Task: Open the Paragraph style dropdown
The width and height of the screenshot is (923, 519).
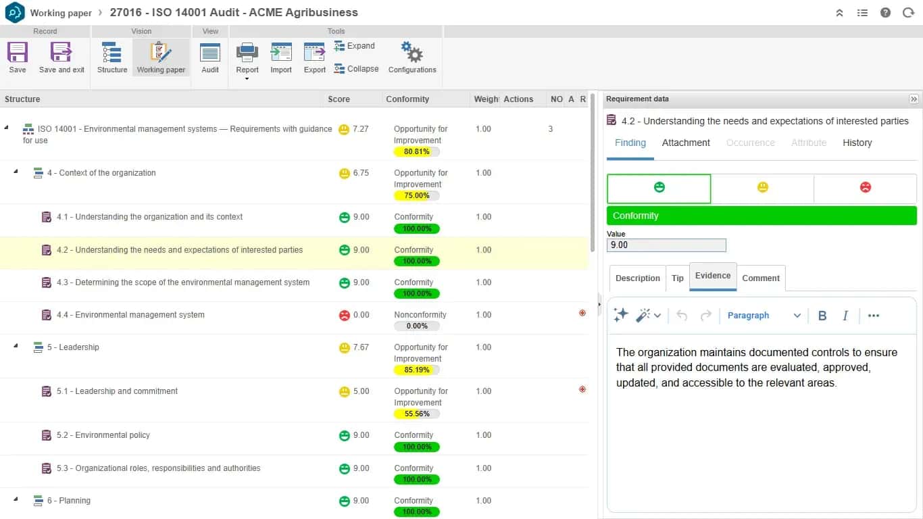Action: coord(764,316)
